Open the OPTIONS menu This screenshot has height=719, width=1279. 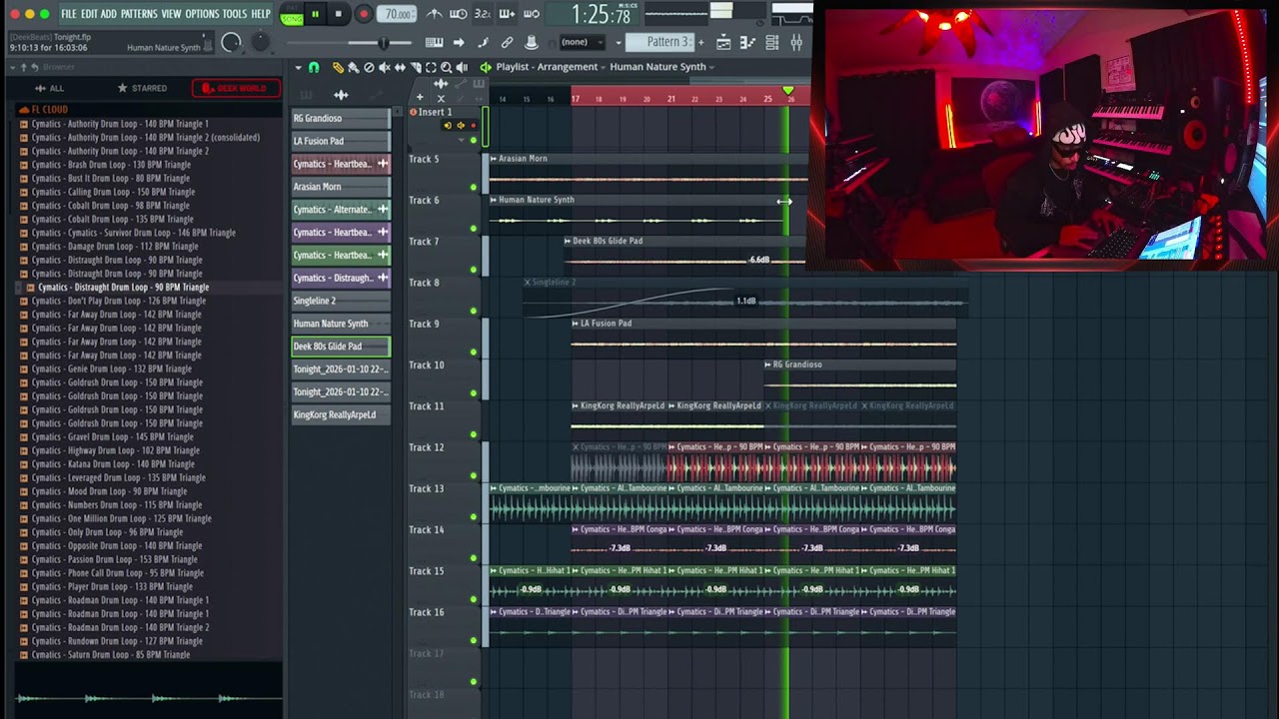click(x=202, y=14)
